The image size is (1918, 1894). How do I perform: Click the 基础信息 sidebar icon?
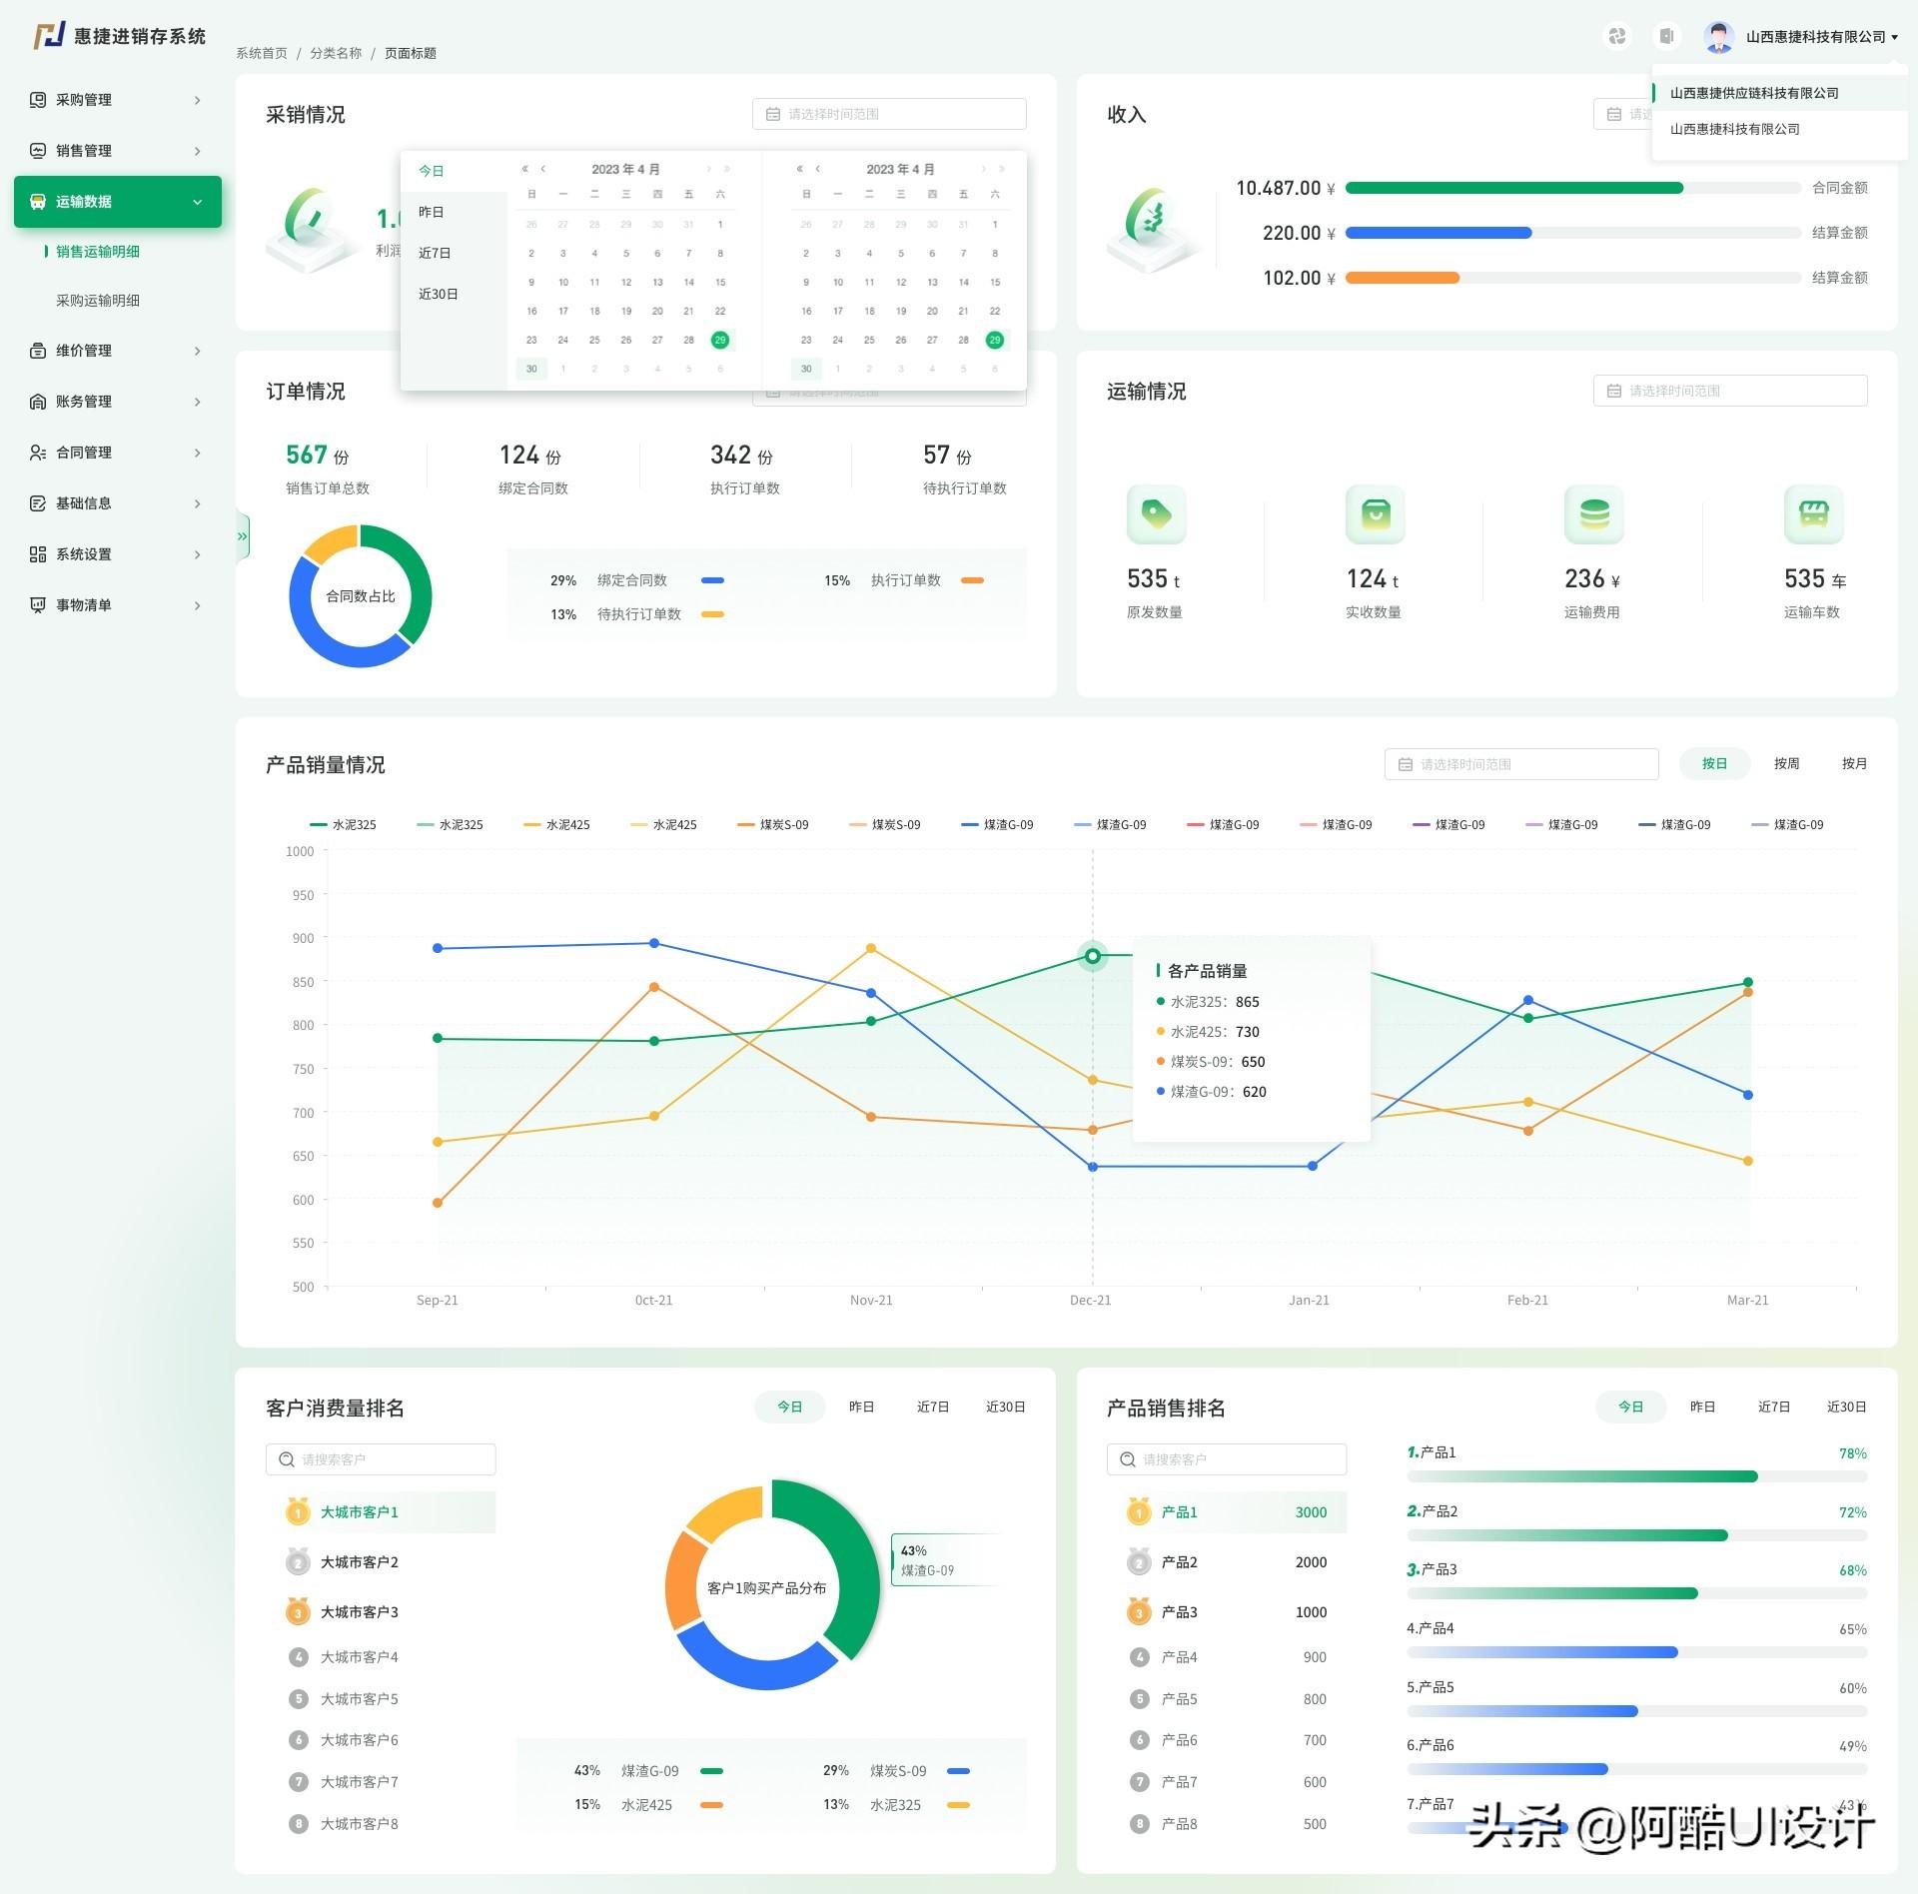(38, 503)
